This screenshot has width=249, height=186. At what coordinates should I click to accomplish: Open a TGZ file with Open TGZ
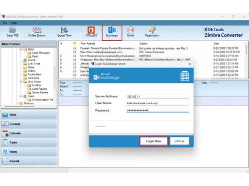coord(12,32)
